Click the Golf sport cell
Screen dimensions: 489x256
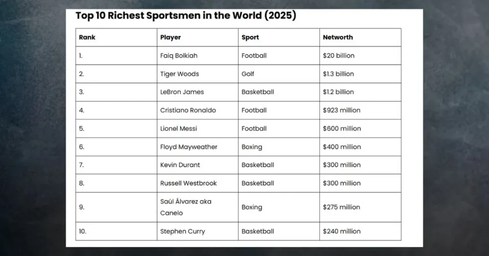[248, 74]
